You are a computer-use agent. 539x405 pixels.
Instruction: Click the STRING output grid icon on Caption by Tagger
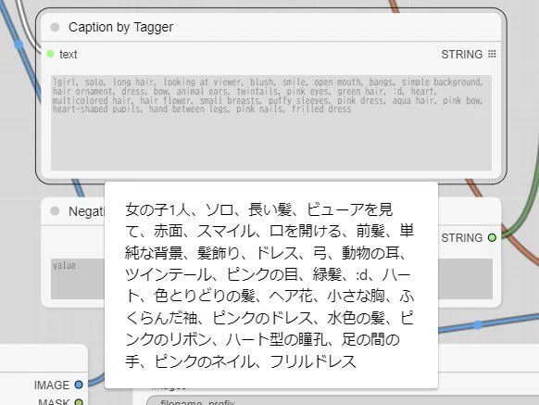tap(492, 54)
